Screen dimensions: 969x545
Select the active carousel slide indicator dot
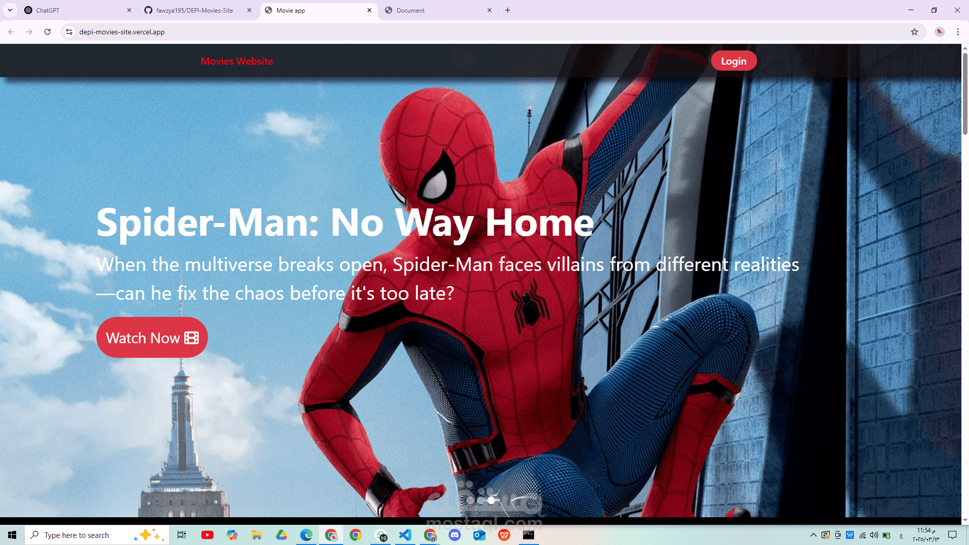pos(491,500)
